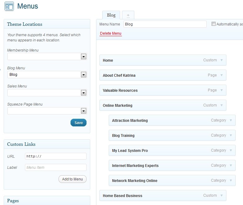Save theme locations

pyautogui.click(x=79, y=122)
